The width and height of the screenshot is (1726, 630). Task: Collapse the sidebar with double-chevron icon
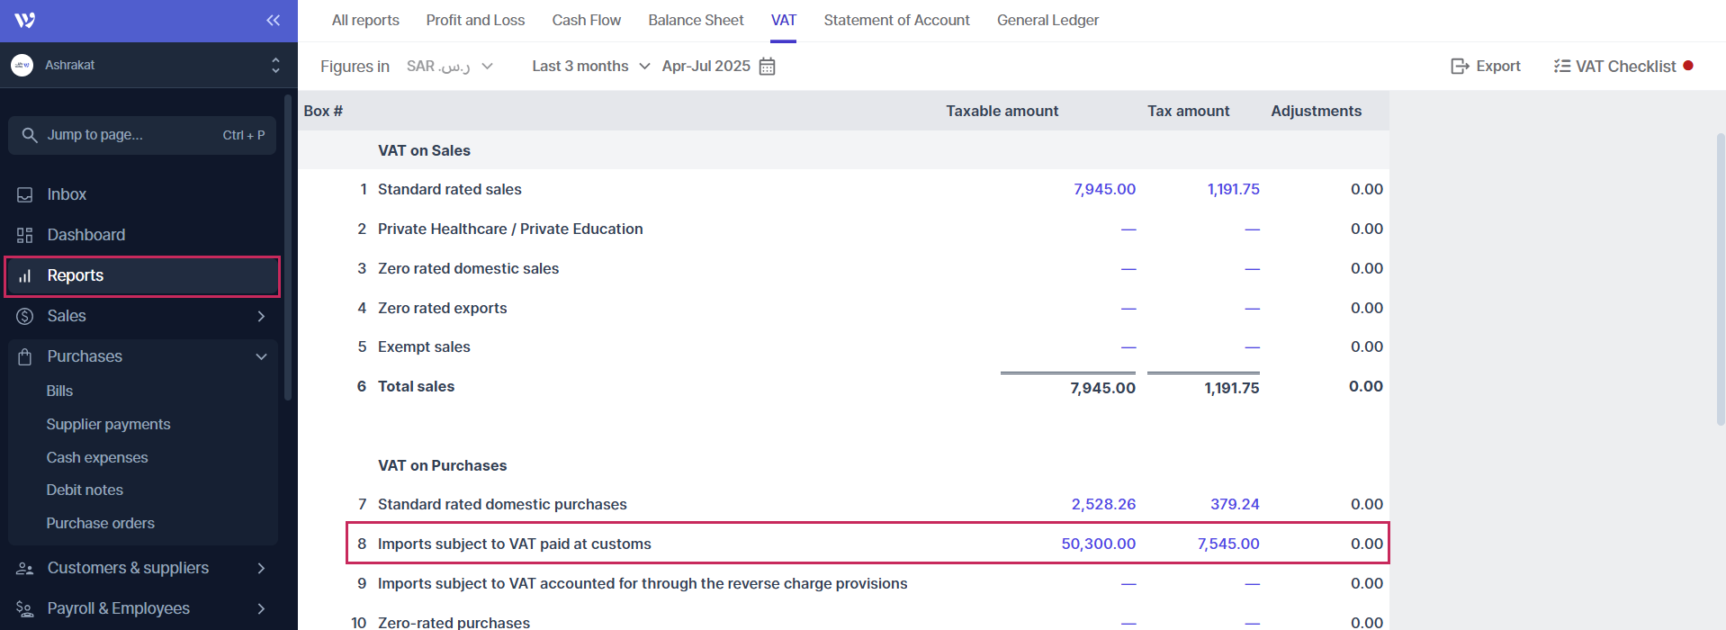[x=273, y=21]
